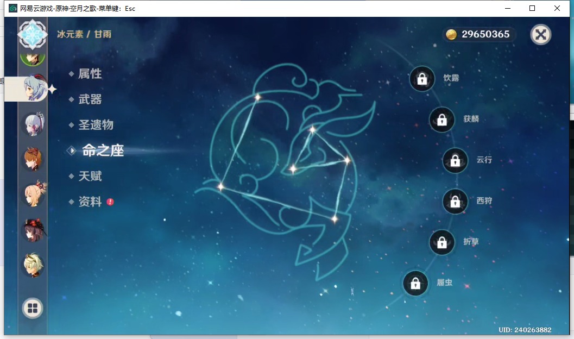The image size is (574, 339).
Task: Maximize the cloud game window
Action: pyautogui.click(x=532, y=8)
